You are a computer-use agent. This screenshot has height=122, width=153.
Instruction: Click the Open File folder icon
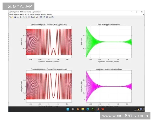tap(12, 17)
